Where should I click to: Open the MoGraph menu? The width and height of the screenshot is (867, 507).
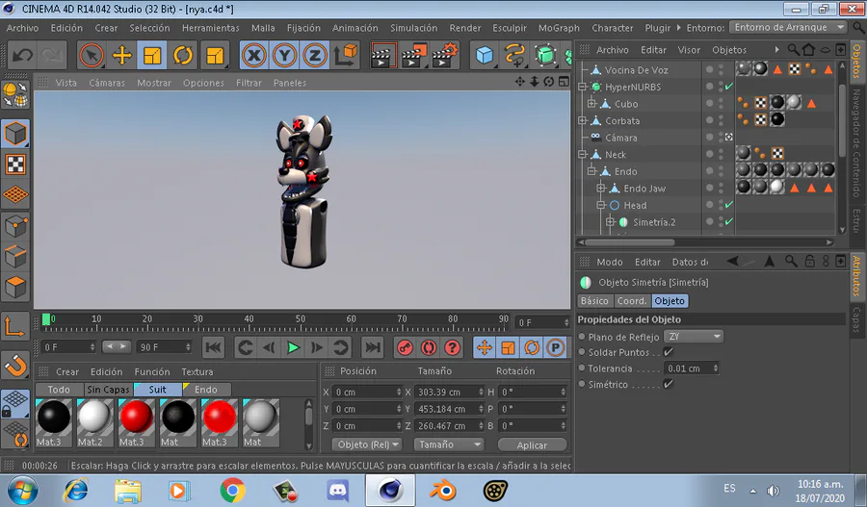point(559,28)
